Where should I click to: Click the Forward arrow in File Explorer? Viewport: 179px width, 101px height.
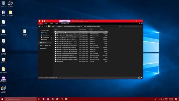pyautogui.click(x=43, y=26)
